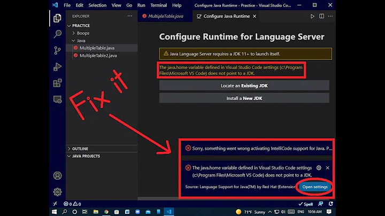The image size is (385, 216).
Task: Switch to MultipleTable.java editor tab
Action: click(165, 16)
